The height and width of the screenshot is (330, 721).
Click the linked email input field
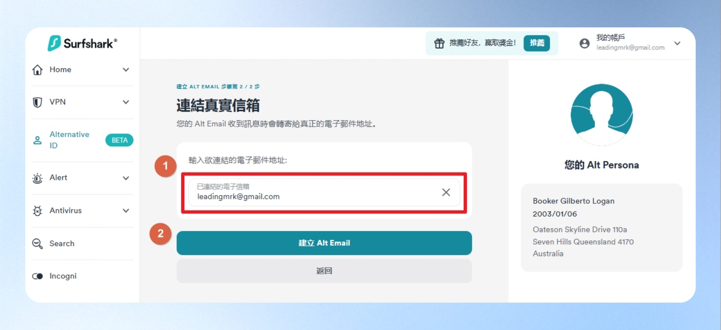tap(324, 192)
